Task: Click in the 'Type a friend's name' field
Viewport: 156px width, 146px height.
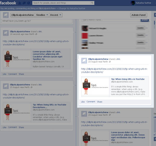Action: point(111,20)
